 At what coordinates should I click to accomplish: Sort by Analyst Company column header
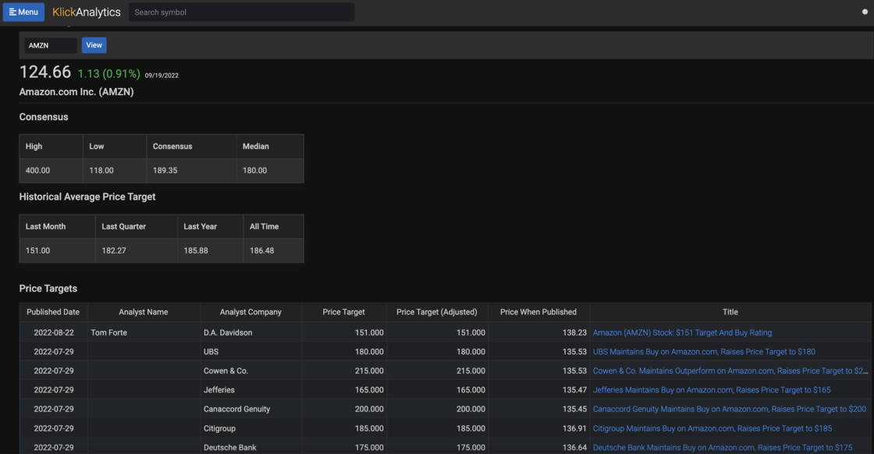(x=250, y=312)
